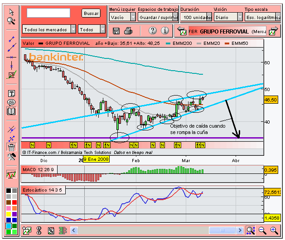Click the search text field
285x240 pixels.
48,13
